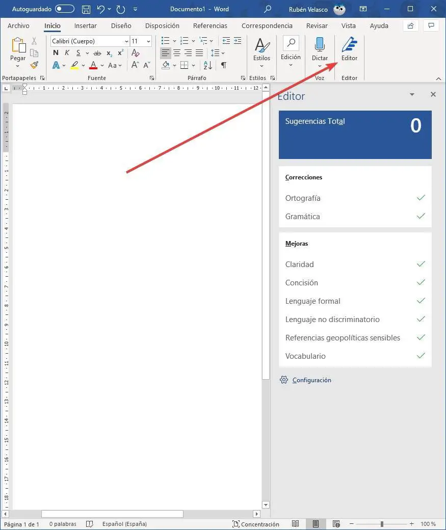Click Claridad in Mejoras
Screen dimensions: 446x530
click(355, 264)
